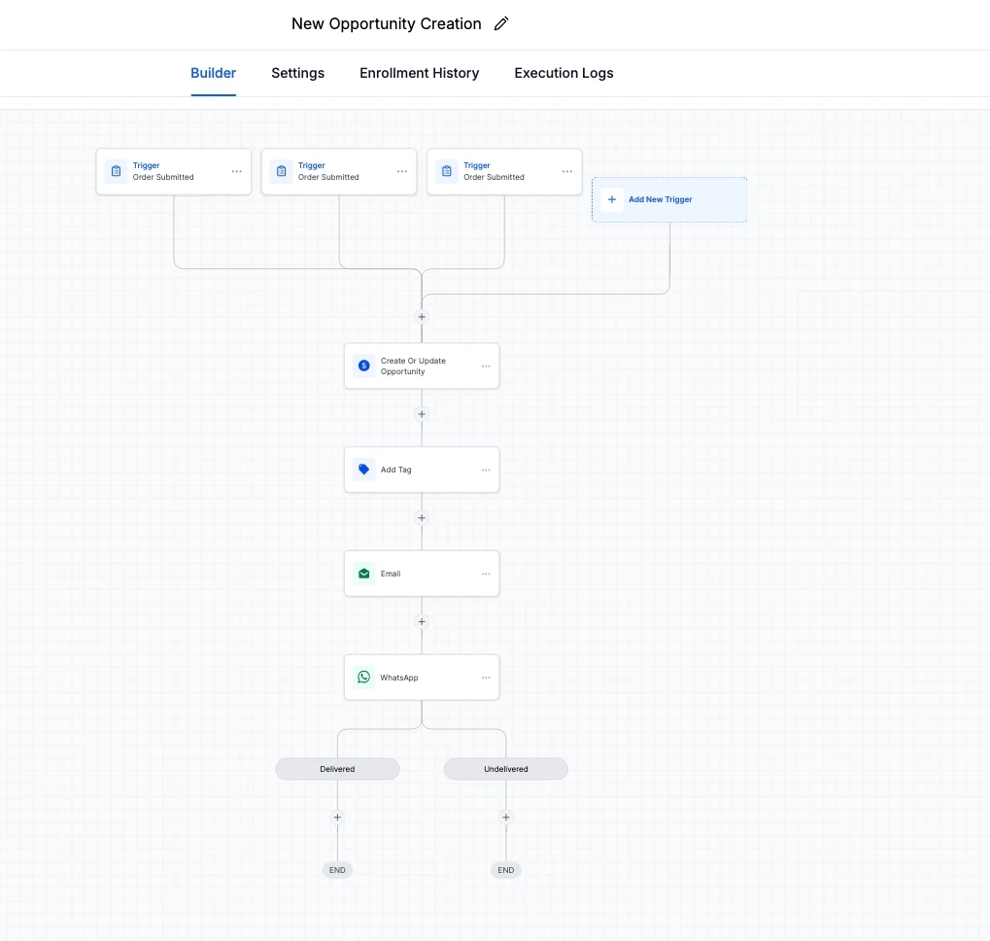Click the plus icon in Add New Trigger
Image resolution: width=990 pixels, height=941 pixels.
612,199
